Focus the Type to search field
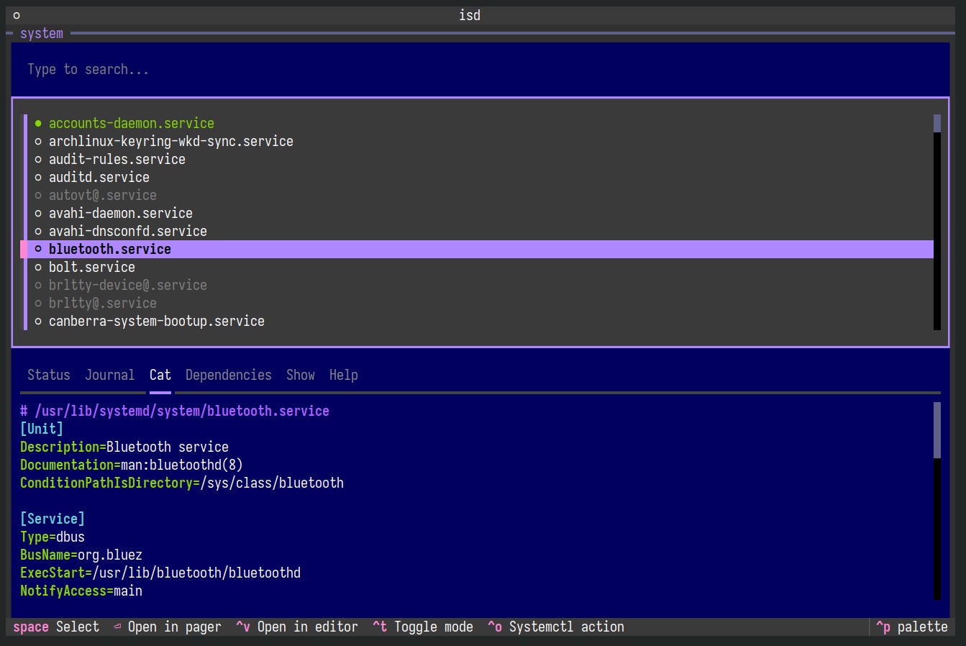Viewport: 966px width, 646px height. click(x=480, y=69)
